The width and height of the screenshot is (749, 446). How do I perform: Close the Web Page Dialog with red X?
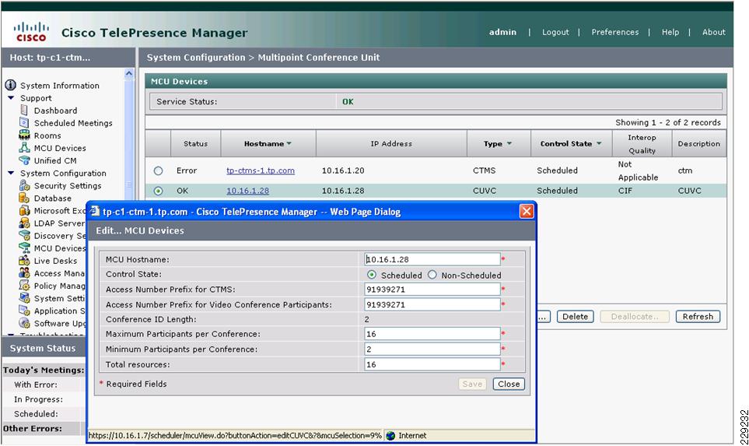click(x=527, y=211)
